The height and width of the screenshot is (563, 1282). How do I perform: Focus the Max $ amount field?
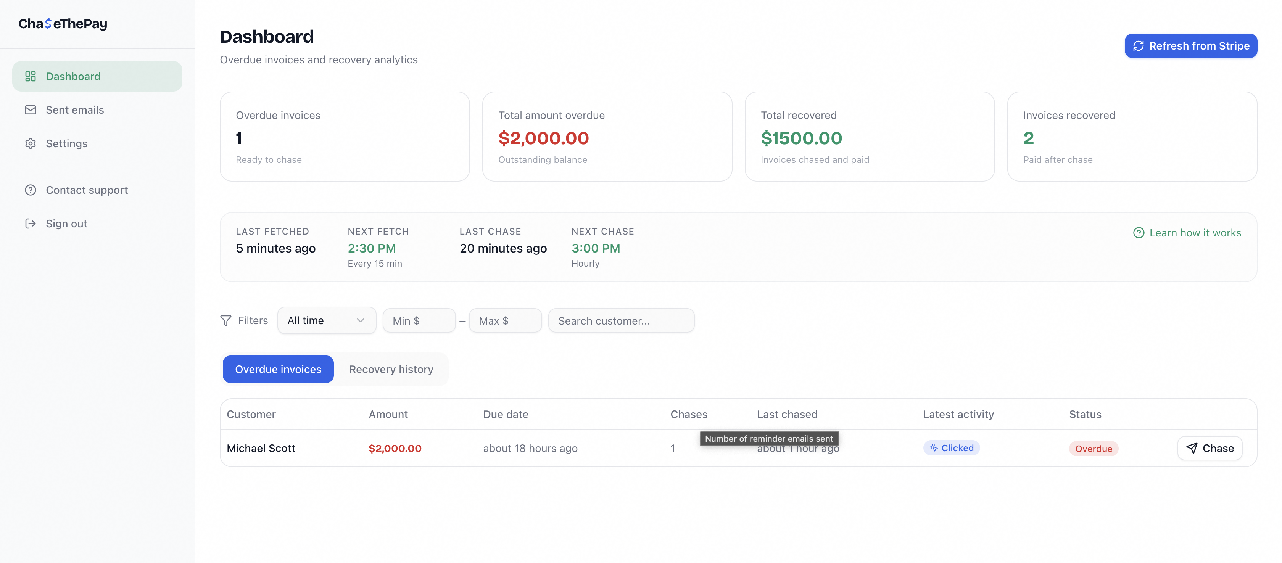coord(505,321)
